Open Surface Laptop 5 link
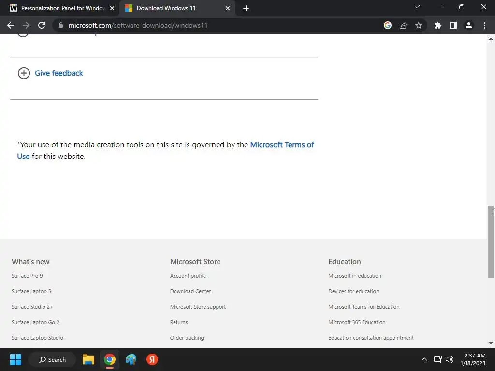 coord(31,291)
